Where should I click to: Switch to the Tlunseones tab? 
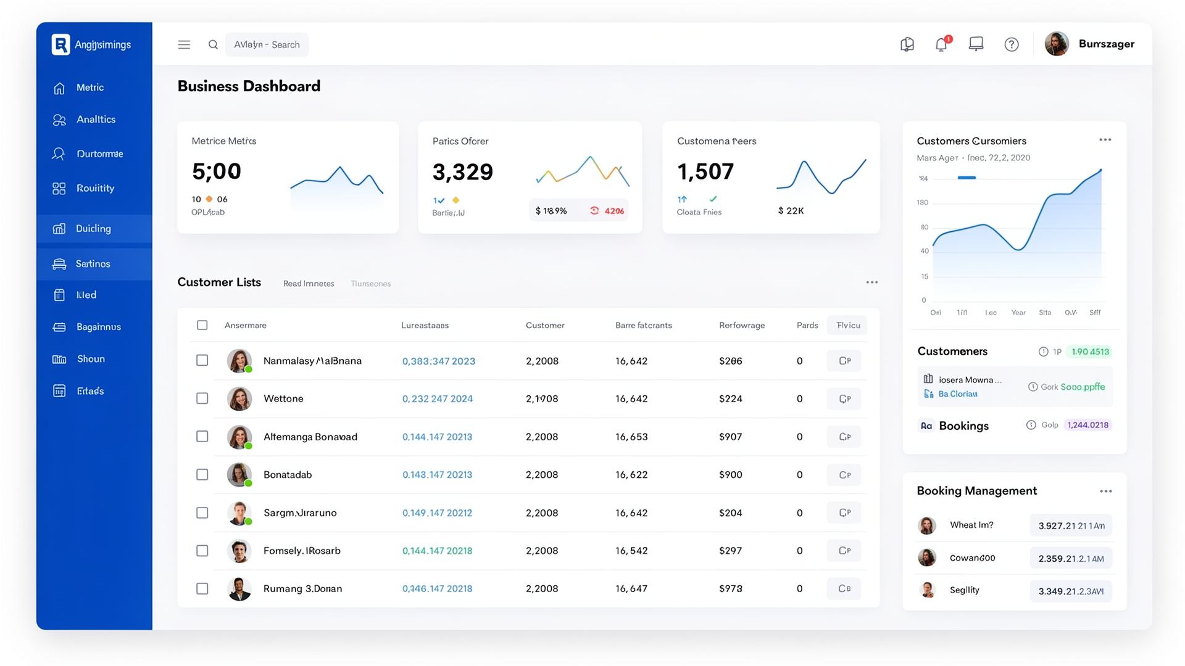(x=370, y=284)
